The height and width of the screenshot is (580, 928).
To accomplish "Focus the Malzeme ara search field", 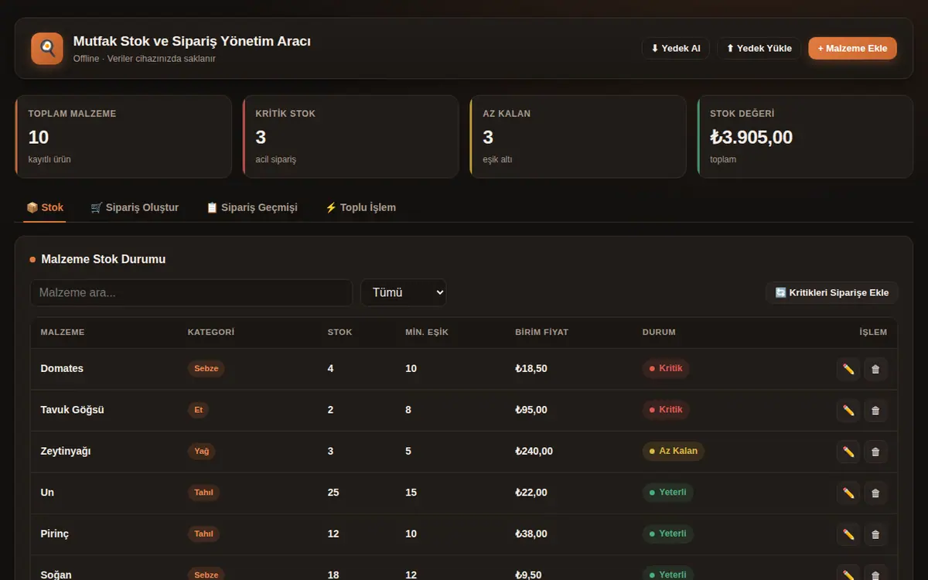I will coord(192,292).
